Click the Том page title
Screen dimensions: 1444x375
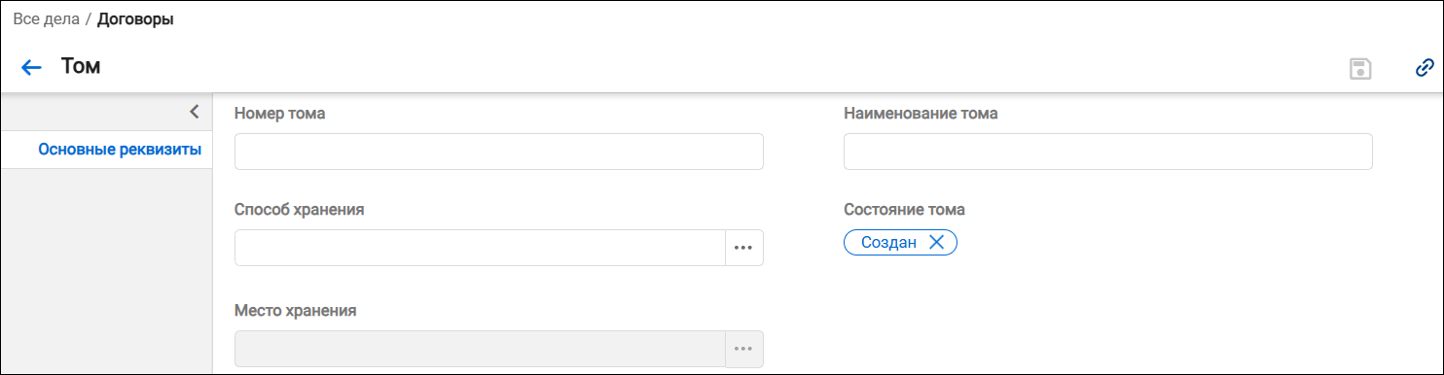coord(81,66)
